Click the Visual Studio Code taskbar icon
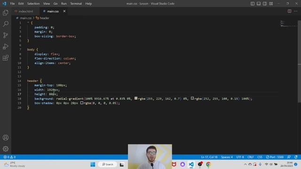 pyautogui.click(x=191, y=164)
